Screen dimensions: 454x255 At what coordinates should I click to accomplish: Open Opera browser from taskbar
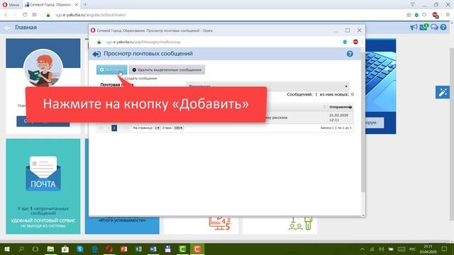point(109,249)
